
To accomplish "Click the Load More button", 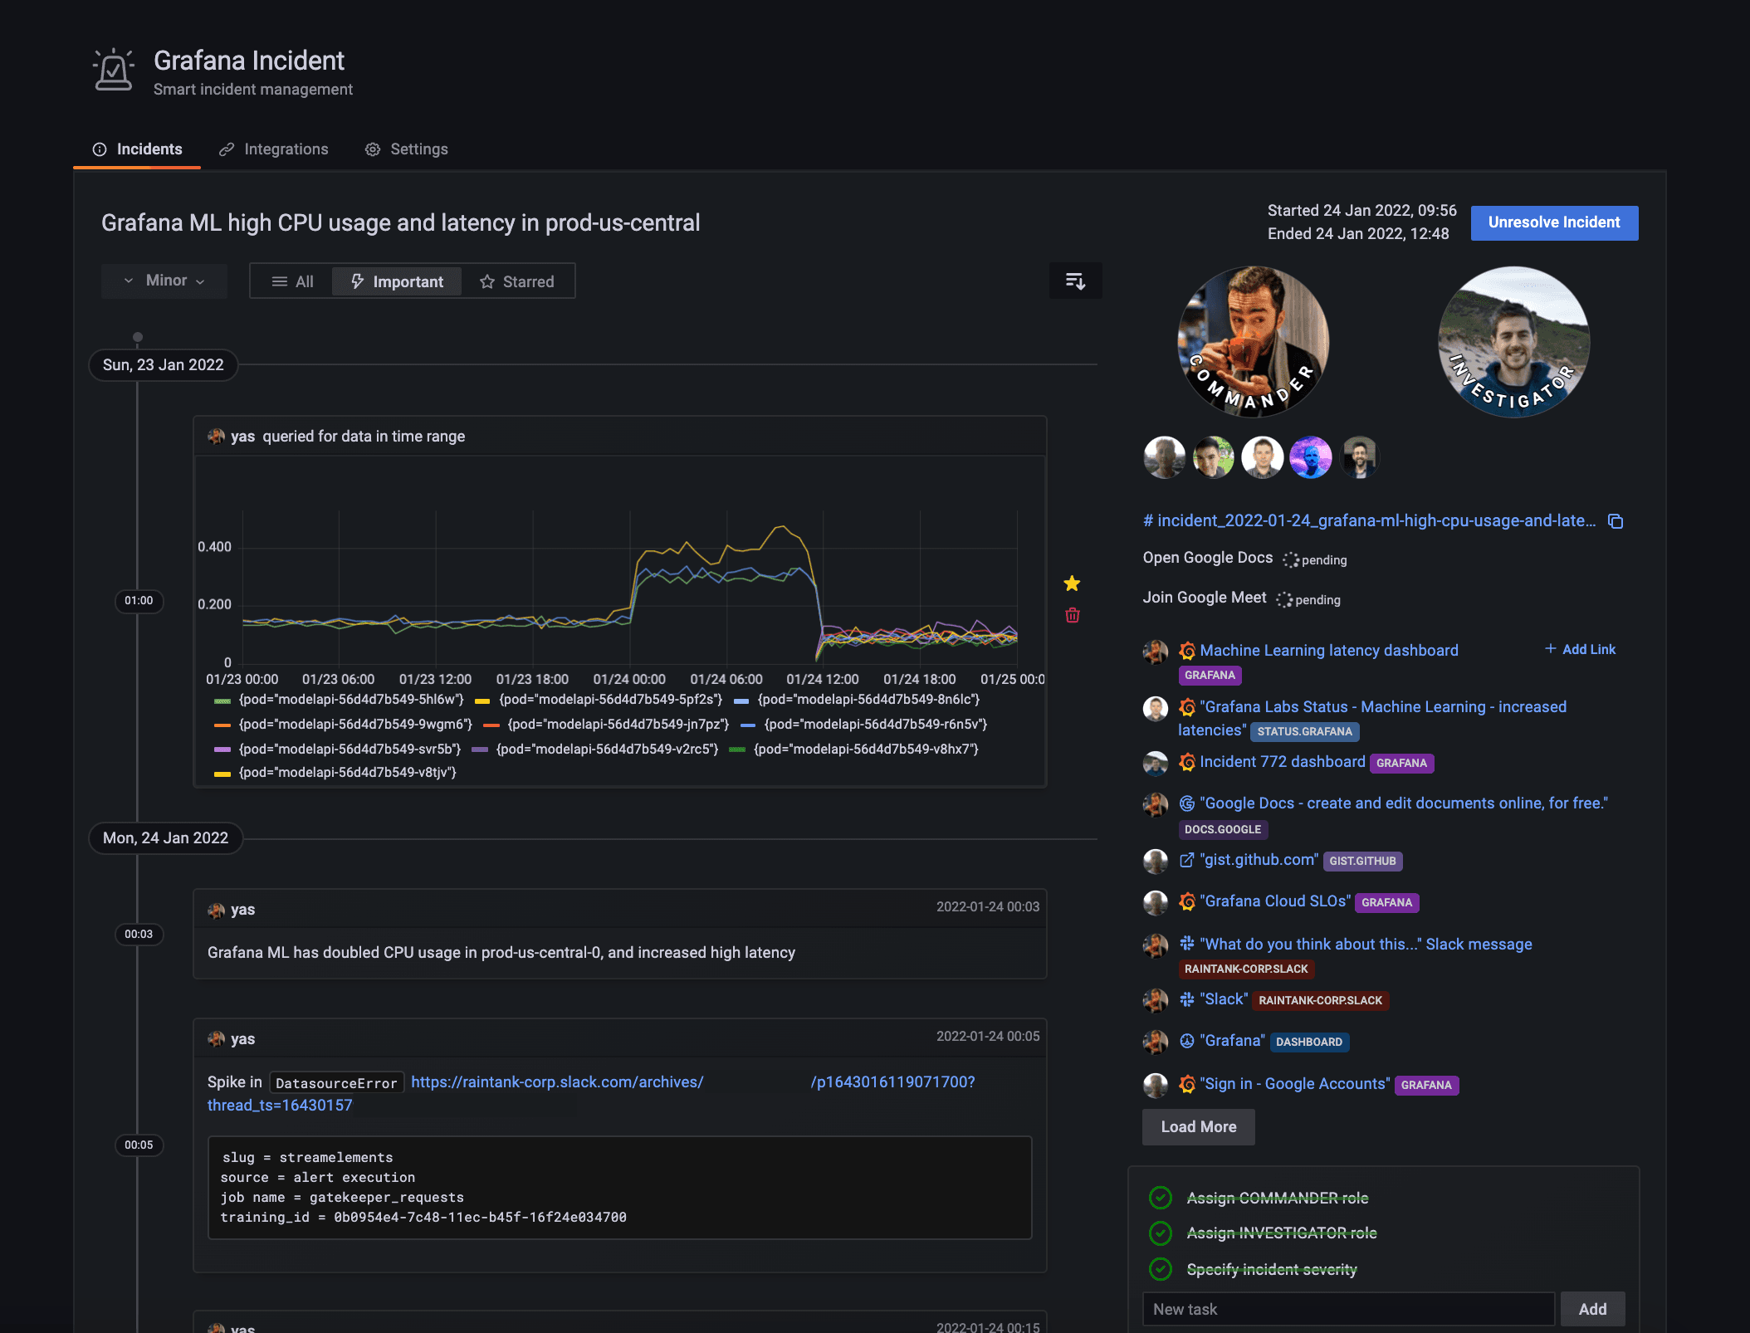I will coord(1198,1126).
